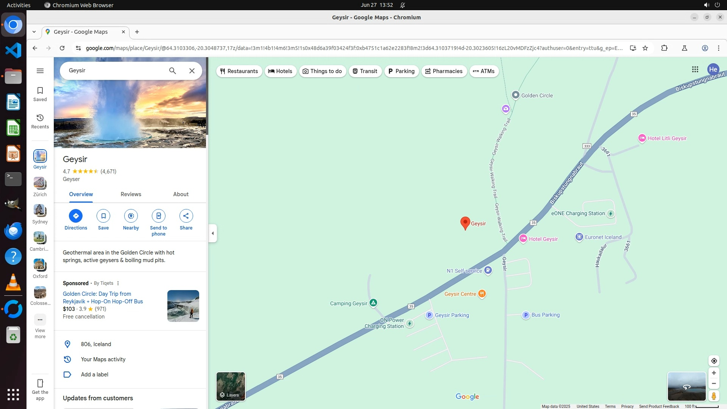Switch to the About tab
This screenshot has height=409, width=727.
181,194
